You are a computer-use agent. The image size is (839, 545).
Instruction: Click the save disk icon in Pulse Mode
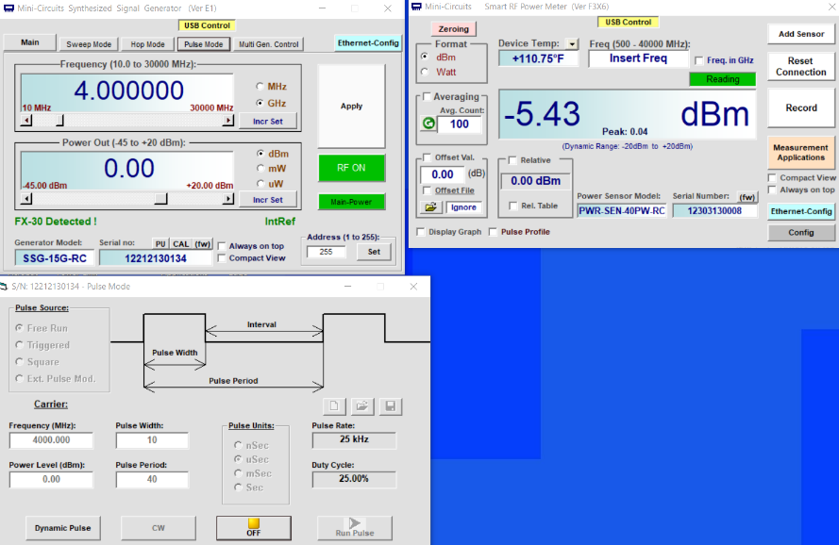[389, 406]
